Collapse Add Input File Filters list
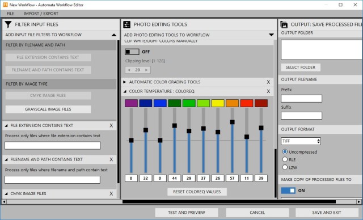This screenshot has height=220, width=363. click(x=113, y=35)
